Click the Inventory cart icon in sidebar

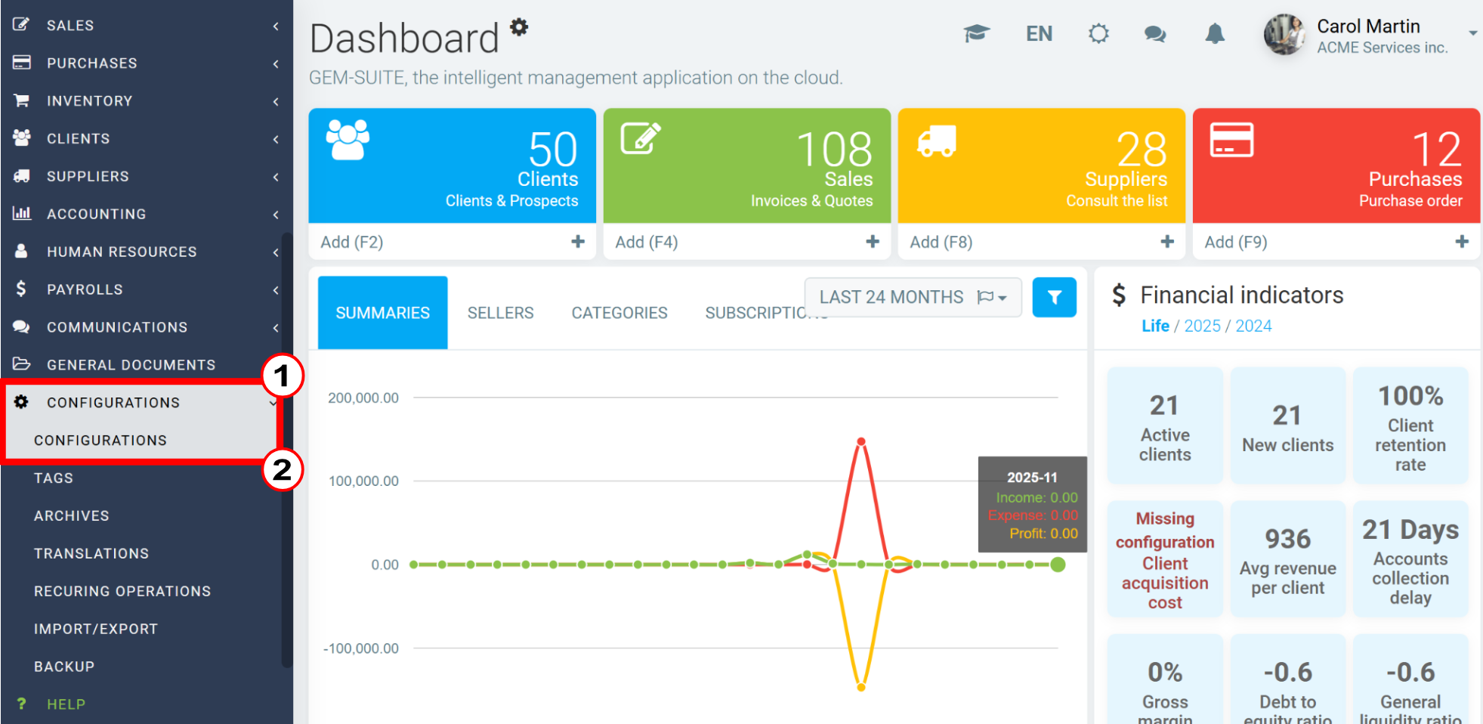point(21,101)
